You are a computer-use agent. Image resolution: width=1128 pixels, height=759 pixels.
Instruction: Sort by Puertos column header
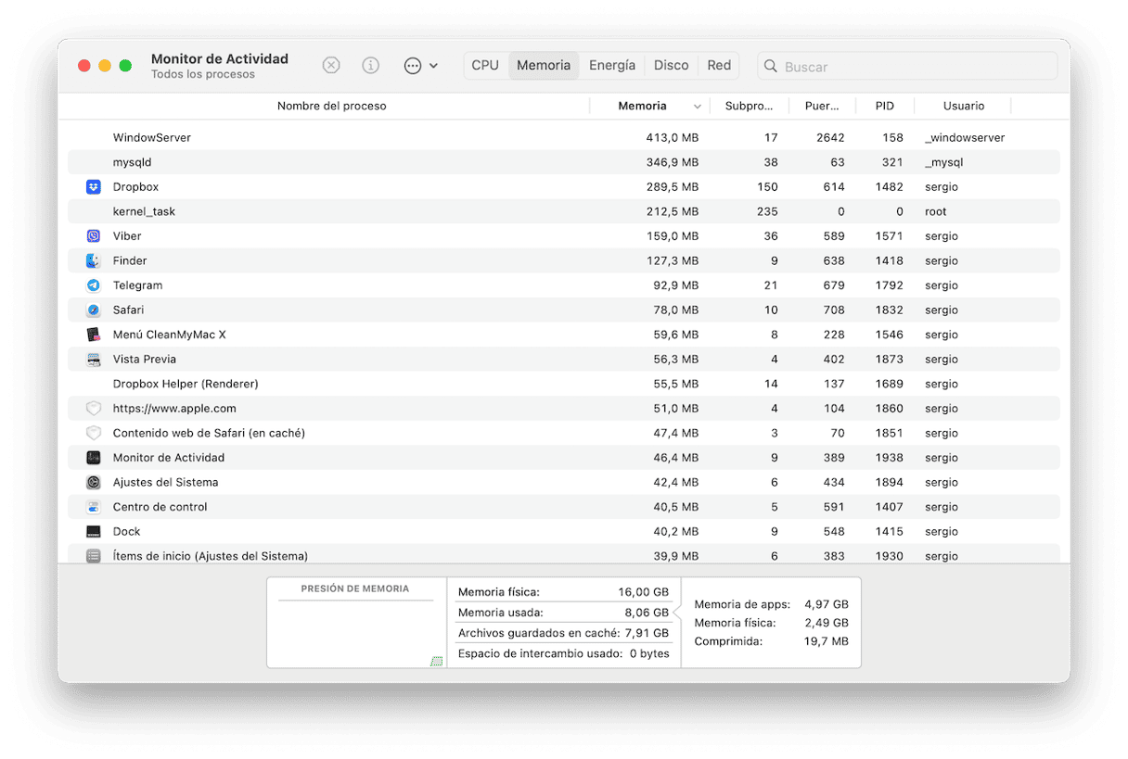point(822,106)
